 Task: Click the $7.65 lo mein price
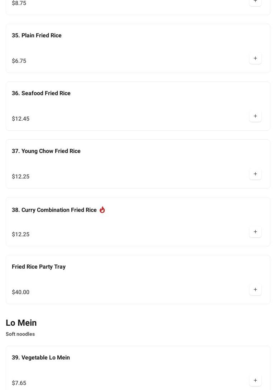[19, 383]
